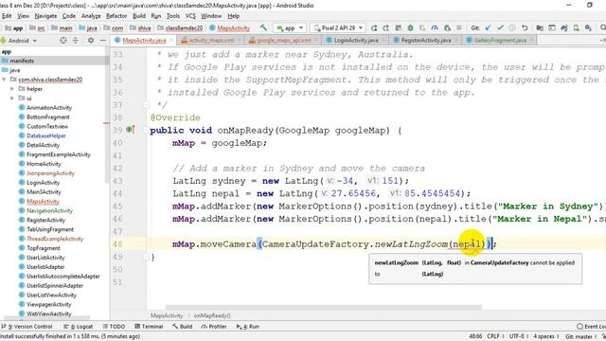Open the Profiler tool window
This screenshot has width=606, height=341.
[x=214, y=326]
